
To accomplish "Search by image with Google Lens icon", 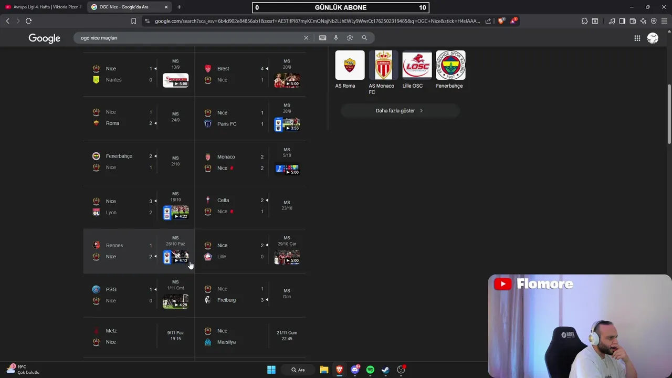I will 350,38.
